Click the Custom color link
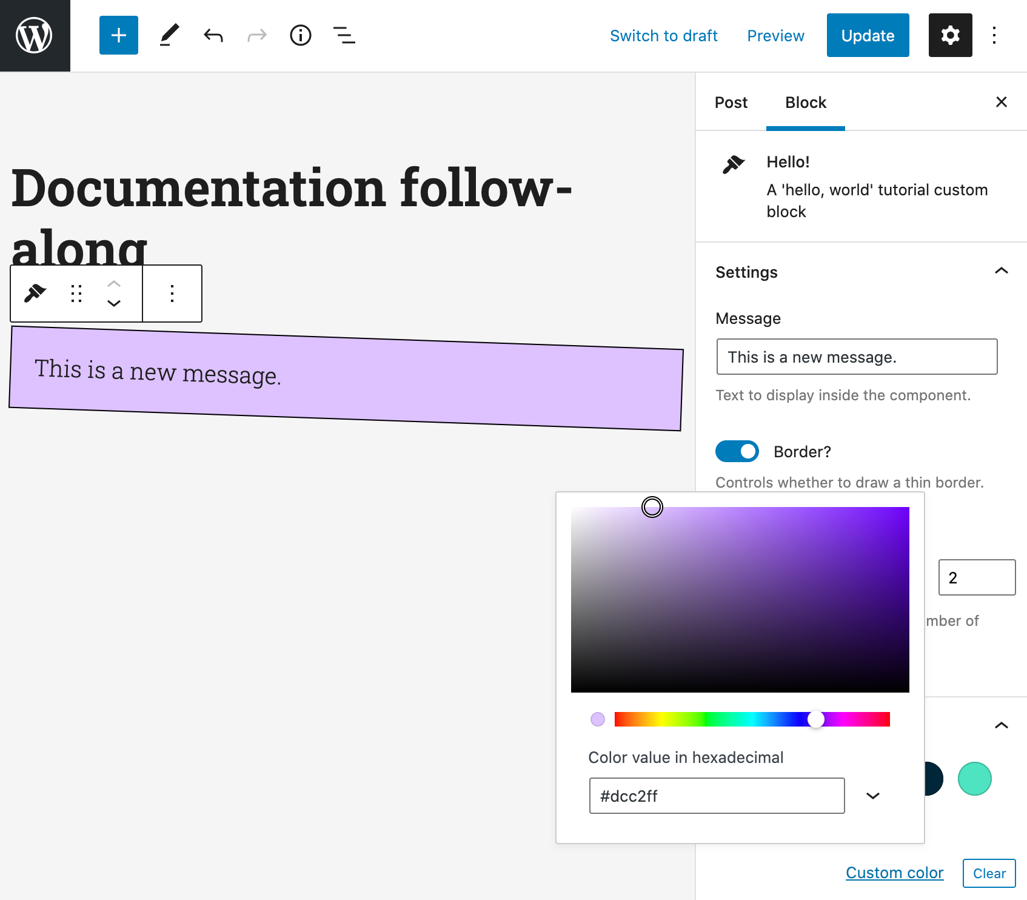The image size is (1027, 900). [x=894, y=873]
